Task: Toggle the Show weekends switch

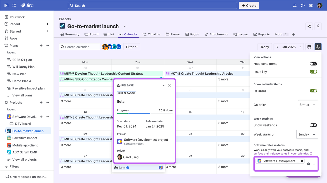Action: click(x=313, y=125)
